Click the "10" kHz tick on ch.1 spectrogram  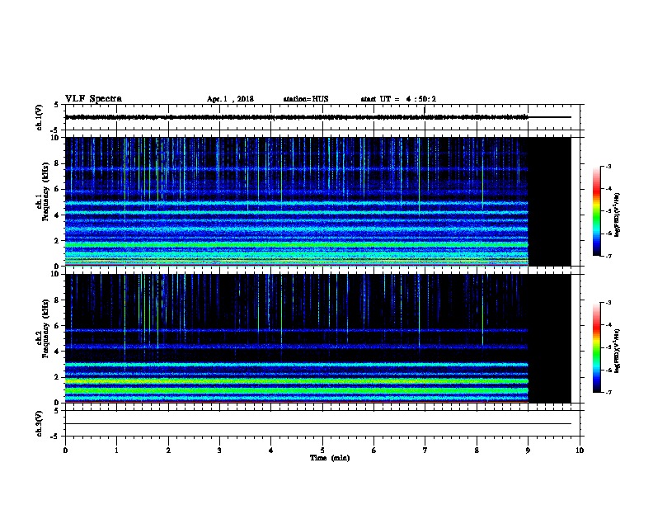tap(56, 138)
